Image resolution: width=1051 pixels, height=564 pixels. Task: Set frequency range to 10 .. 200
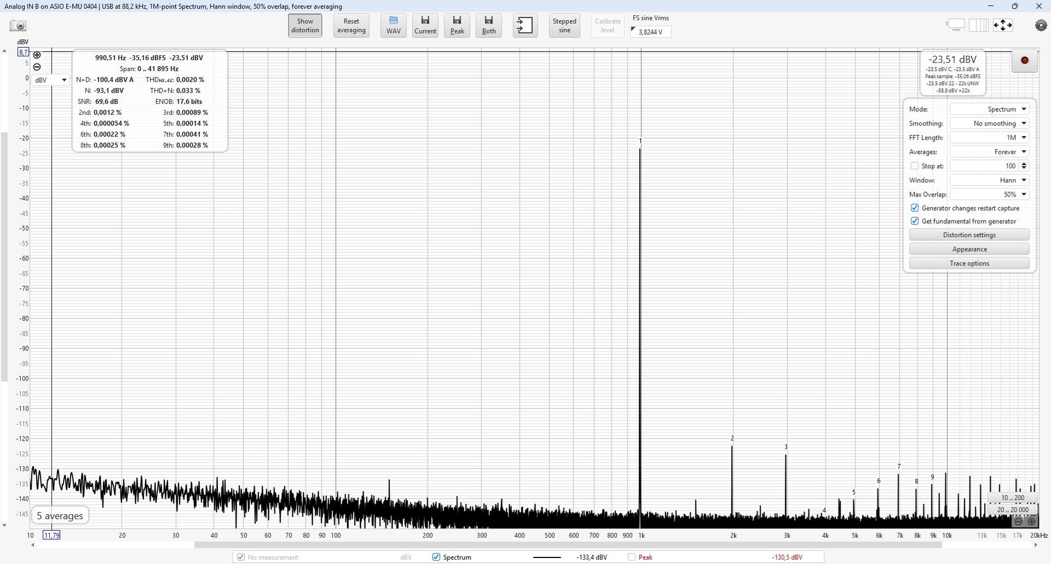(x=1012, y=498)
